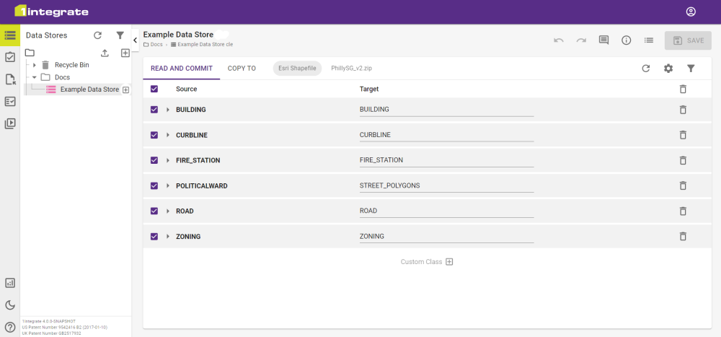Show the information icon details
The image size is (721, 337).
click(x=627, y=40)
